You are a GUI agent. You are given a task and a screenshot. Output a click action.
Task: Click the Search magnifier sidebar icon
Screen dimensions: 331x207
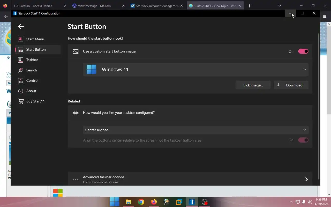tap(21, 70)
